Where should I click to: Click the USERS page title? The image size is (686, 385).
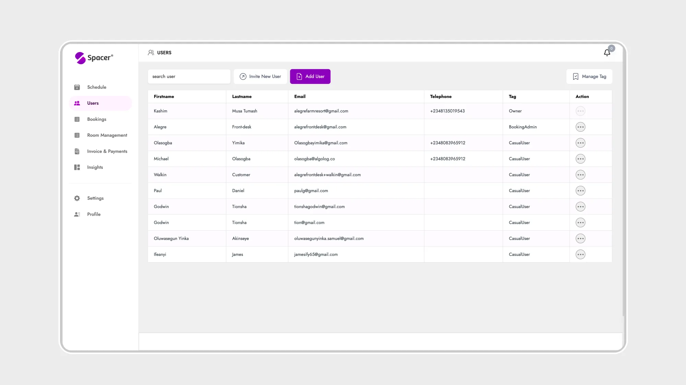point(164,53)
